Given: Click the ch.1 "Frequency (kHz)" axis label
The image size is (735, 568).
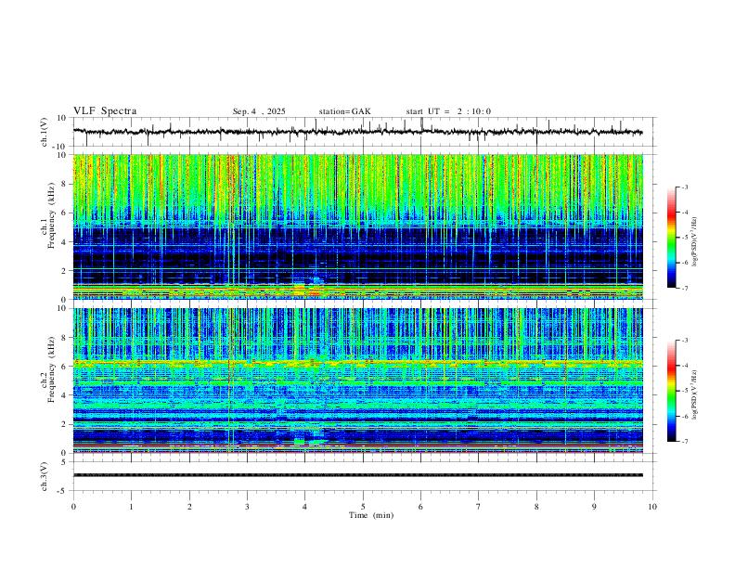Looking at the screenshot, I should (x=51, y=215).
